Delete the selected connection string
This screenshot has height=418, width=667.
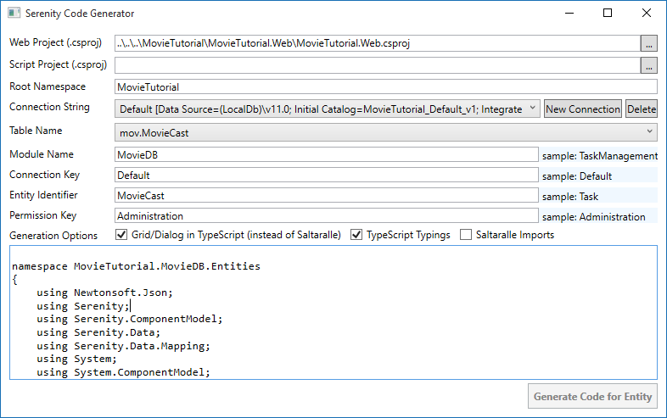(642, 109)
